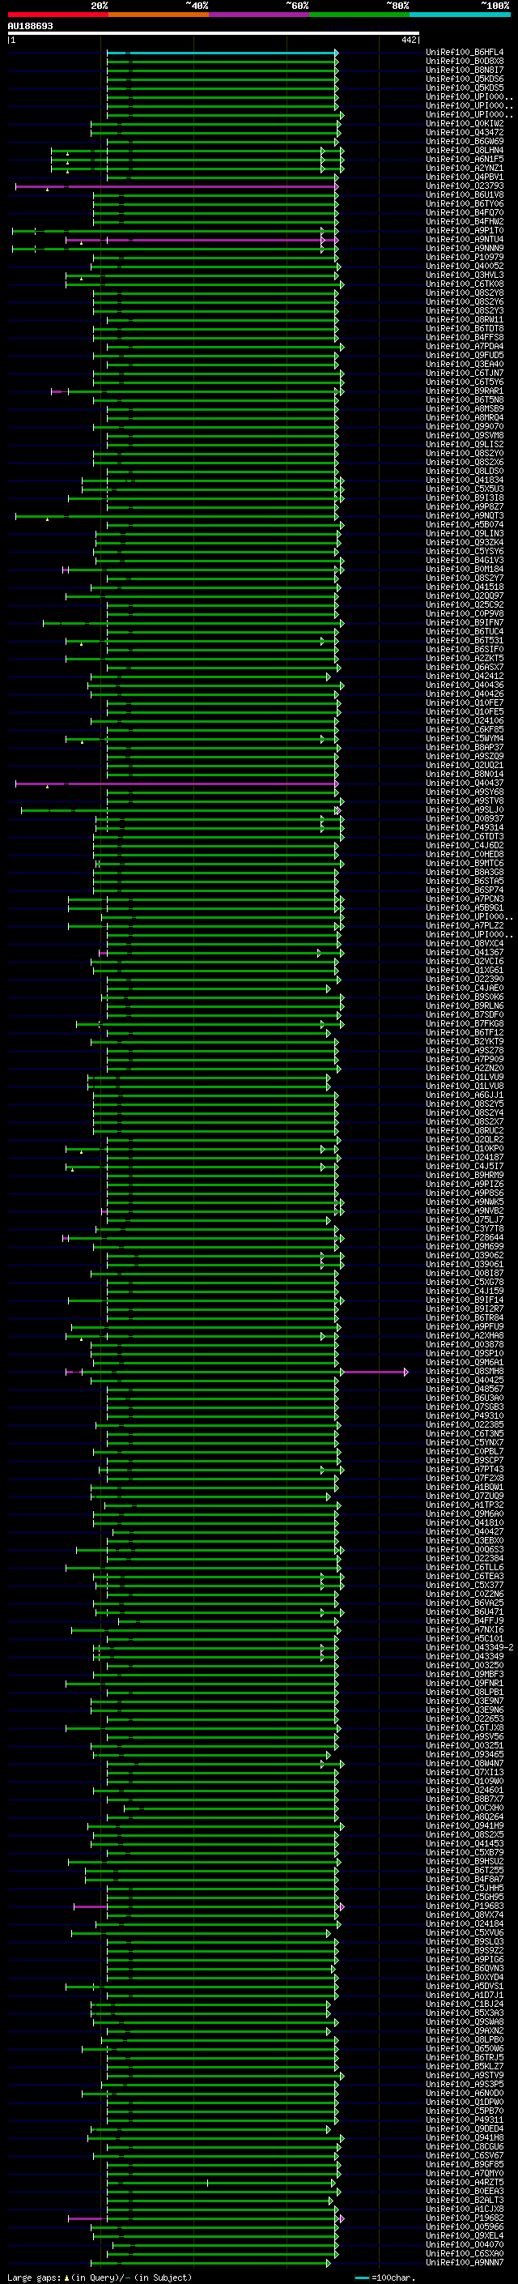518x2284 pixels.
Task: Open the UniRef100_Q40436 entry
Action: coord(464,685)
